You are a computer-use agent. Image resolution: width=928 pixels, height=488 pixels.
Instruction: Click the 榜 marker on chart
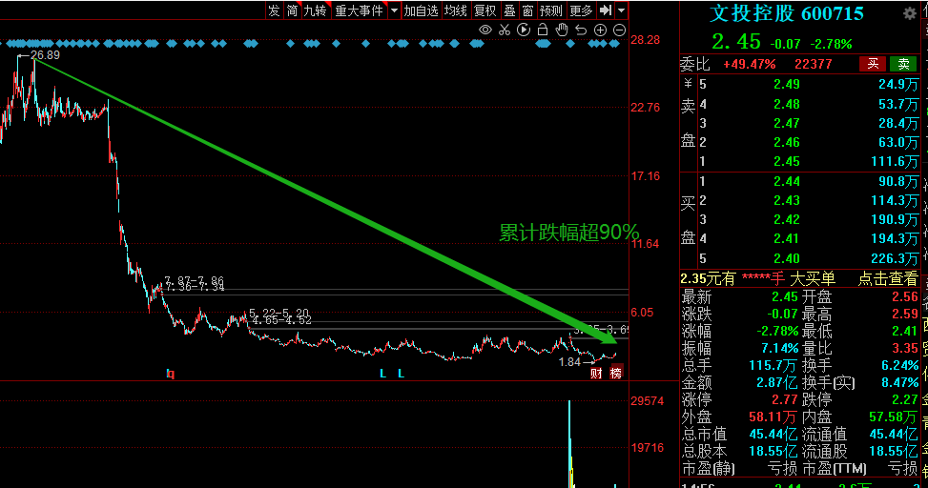point(615,374)
